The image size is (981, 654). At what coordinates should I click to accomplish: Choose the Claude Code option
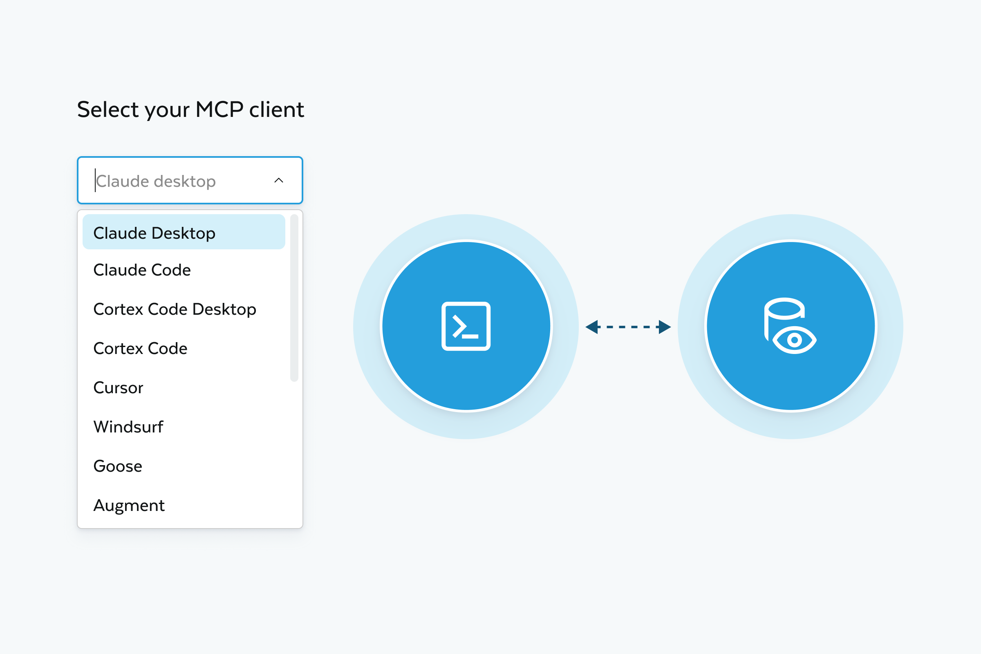click(x=184, y=270)
